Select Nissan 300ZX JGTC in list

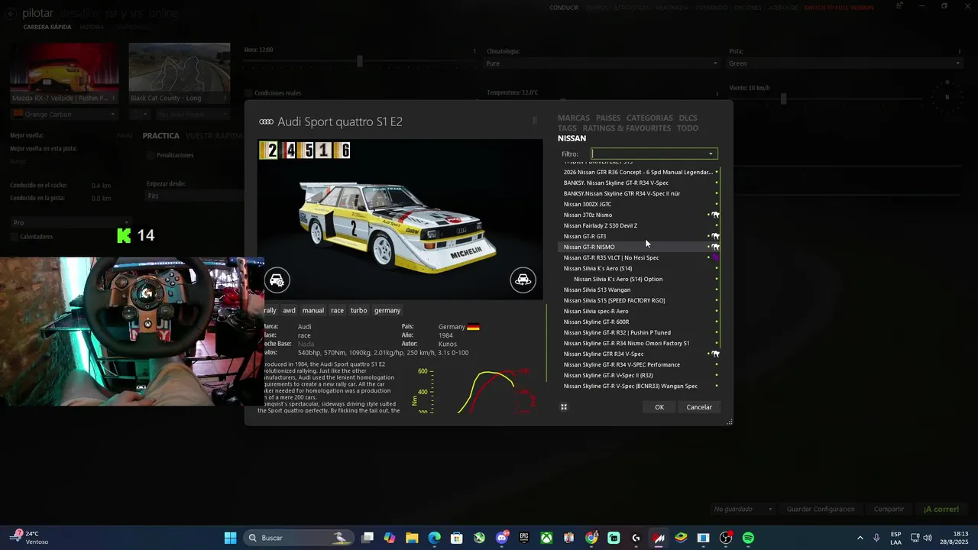[x=638, y=204]
